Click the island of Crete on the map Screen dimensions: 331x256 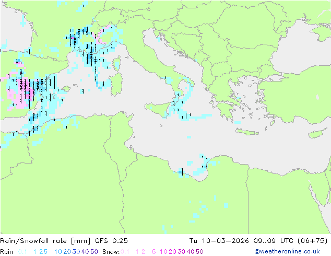pyautogui.click(x=247, y=132)
